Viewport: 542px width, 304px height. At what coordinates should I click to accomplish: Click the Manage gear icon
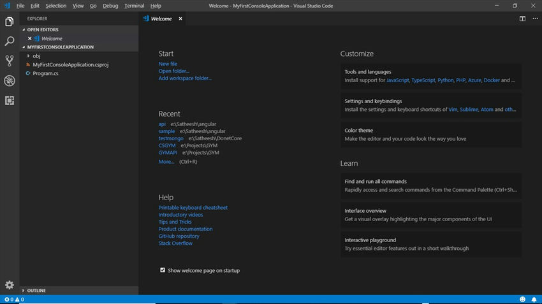point(10,285)
